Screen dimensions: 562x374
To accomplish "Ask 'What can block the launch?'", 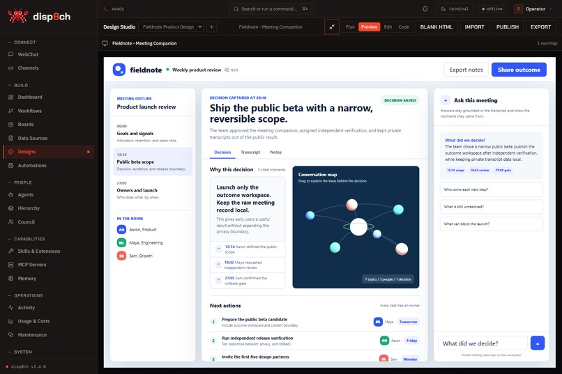I will (x=491, y=224).
